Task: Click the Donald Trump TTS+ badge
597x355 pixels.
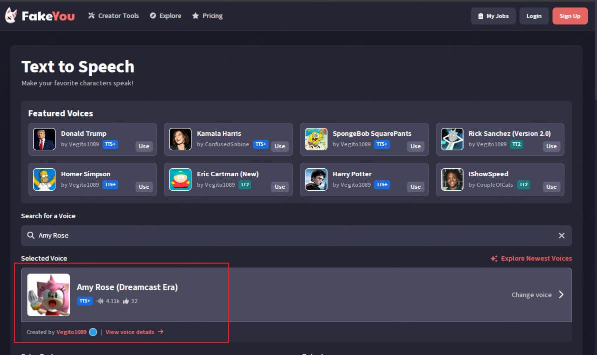Action: click(x=110, y=144)
